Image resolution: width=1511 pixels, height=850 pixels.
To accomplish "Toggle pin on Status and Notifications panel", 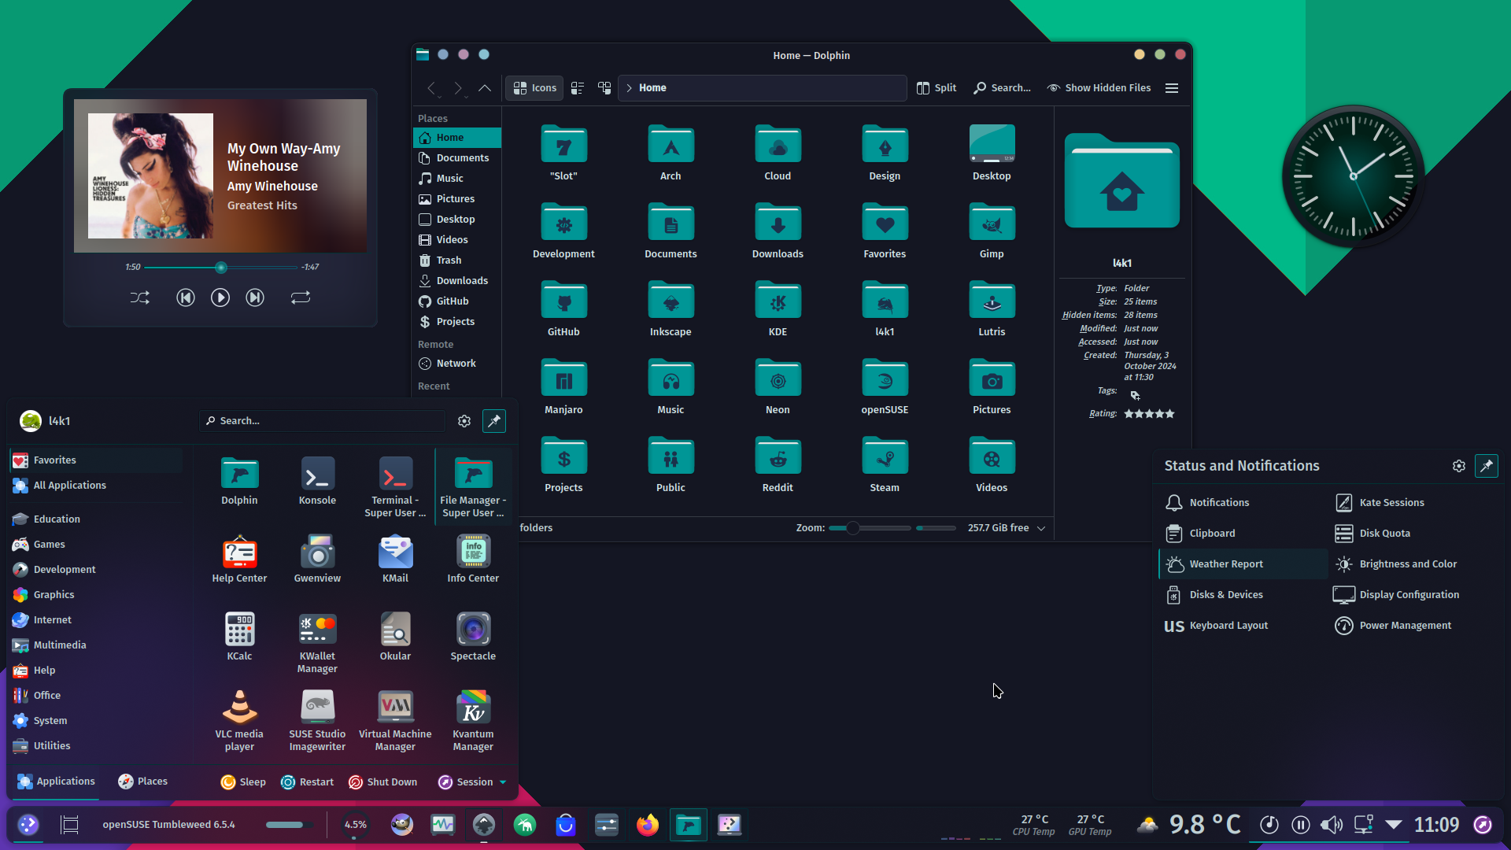I will [1486, 466].
